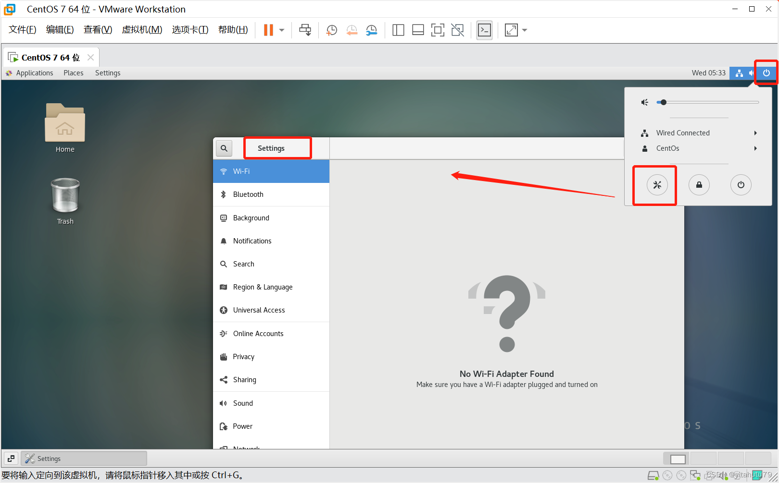Toggle the console view button
The width and height of the screenshot is (779, 483).
tap(484, 30)
